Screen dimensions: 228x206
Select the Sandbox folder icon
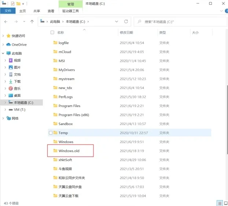coord(55,124)
